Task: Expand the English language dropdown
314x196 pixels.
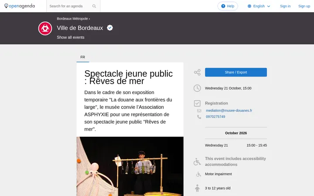Action: 259,6
